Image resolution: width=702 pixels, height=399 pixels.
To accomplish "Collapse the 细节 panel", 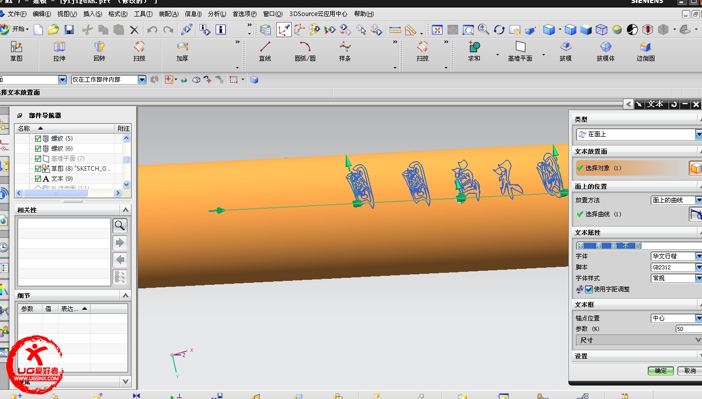I will (126, 296).
